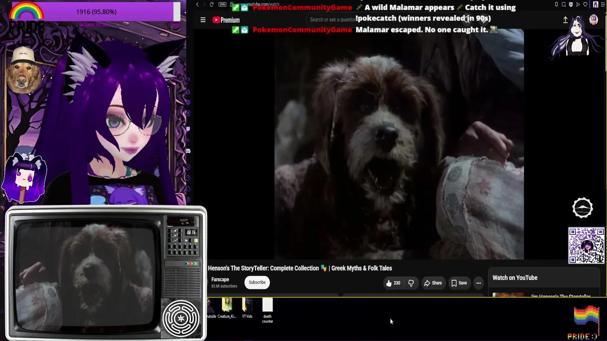Select the Creature_Ki... desktop folder

[x=227, y=308]
